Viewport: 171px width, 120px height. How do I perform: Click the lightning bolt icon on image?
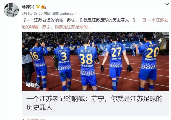[x=160, y=41]
